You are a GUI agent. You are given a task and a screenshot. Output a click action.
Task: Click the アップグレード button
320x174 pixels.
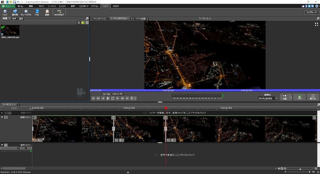tap(311, 12)
